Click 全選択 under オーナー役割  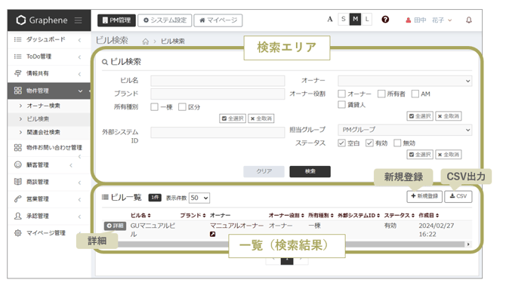coord(420,116)
